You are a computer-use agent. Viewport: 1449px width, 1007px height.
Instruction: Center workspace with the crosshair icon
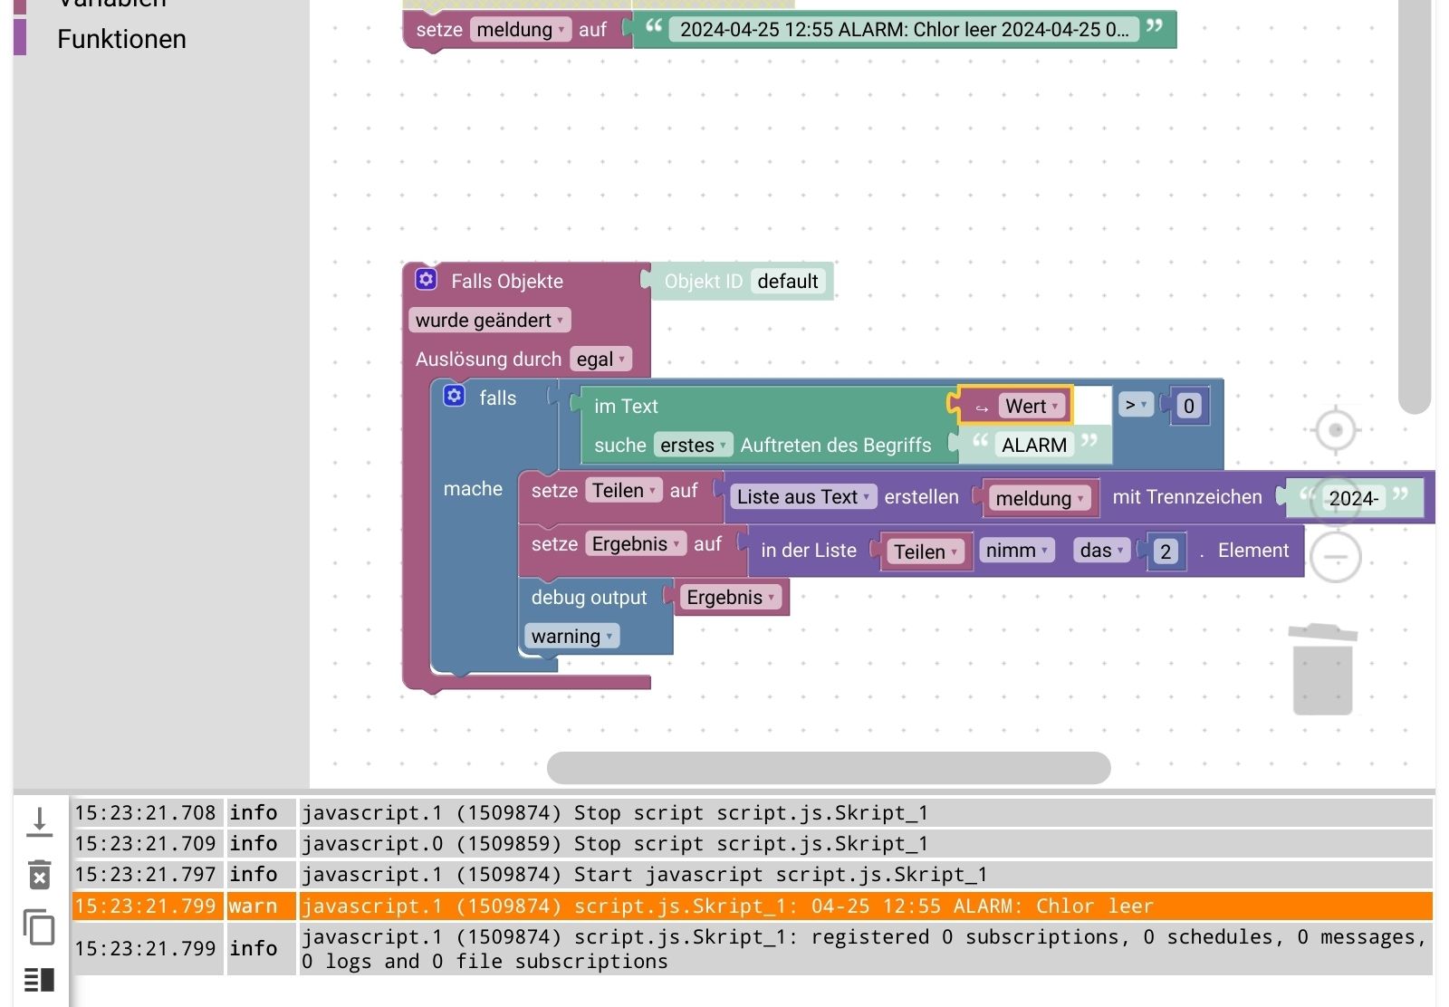click(1336, 430)
